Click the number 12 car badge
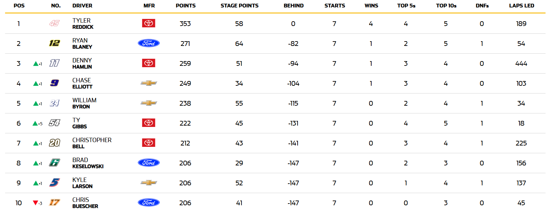Image resolution: width=556 pixels, height=212 pixels. tap(54, 43)
